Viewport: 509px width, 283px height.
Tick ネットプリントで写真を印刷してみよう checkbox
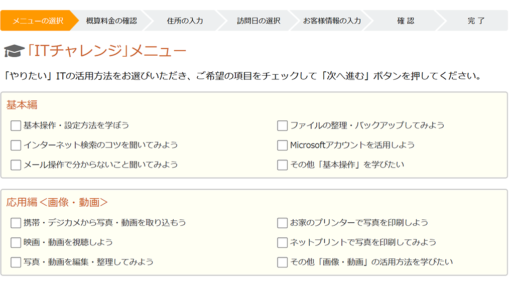pos(282,242)
